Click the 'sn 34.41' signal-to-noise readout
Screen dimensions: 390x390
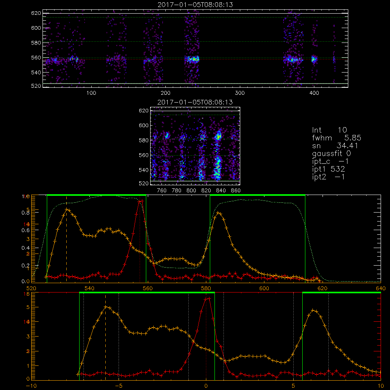[335, 145]
